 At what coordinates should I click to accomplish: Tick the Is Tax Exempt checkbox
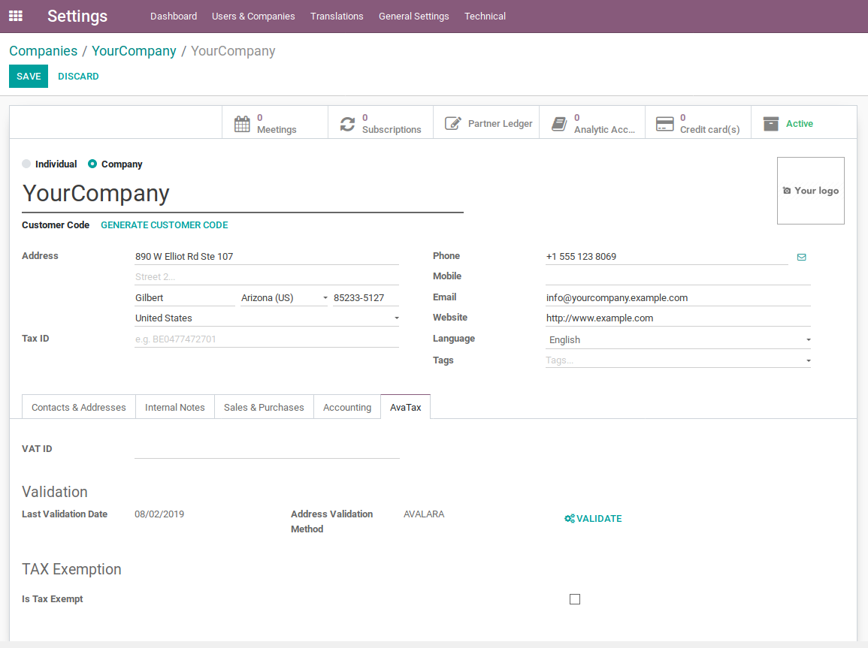[x=575, y=599]
